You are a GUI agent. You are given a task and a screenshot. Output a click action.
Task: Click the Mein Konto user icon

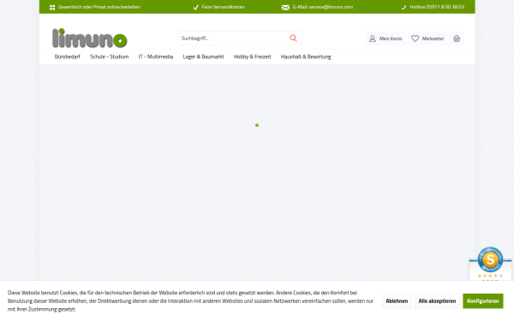[x=373, y=39]
